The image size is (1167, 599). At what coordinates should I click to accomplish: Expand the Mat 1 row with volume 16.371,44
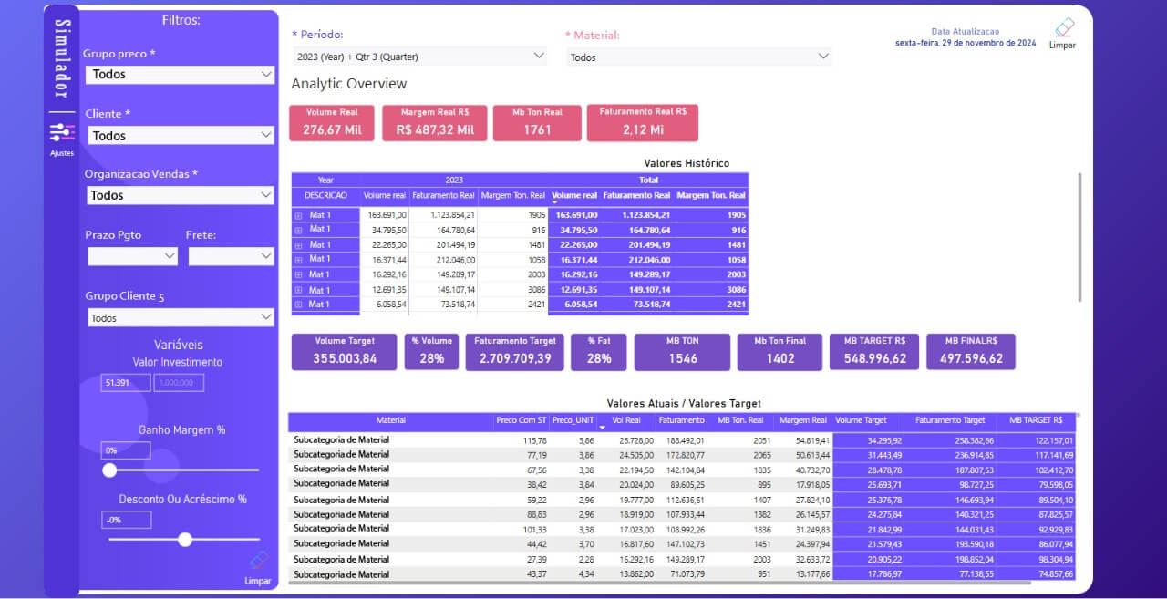point(298,260)
